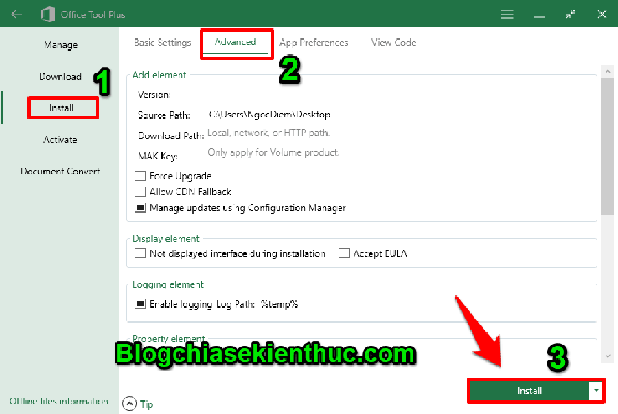Edit the Source Path field

click(318, 115)
